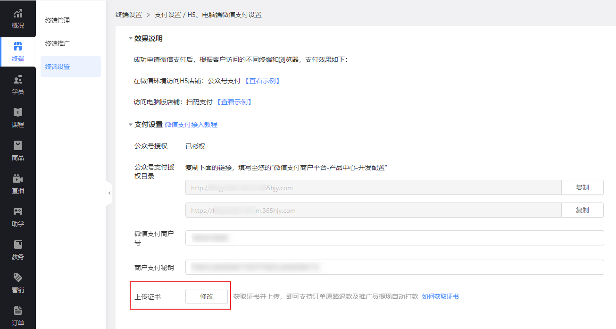Open the 概况 overview chart icon
The image size is (616, 329).
18,13
